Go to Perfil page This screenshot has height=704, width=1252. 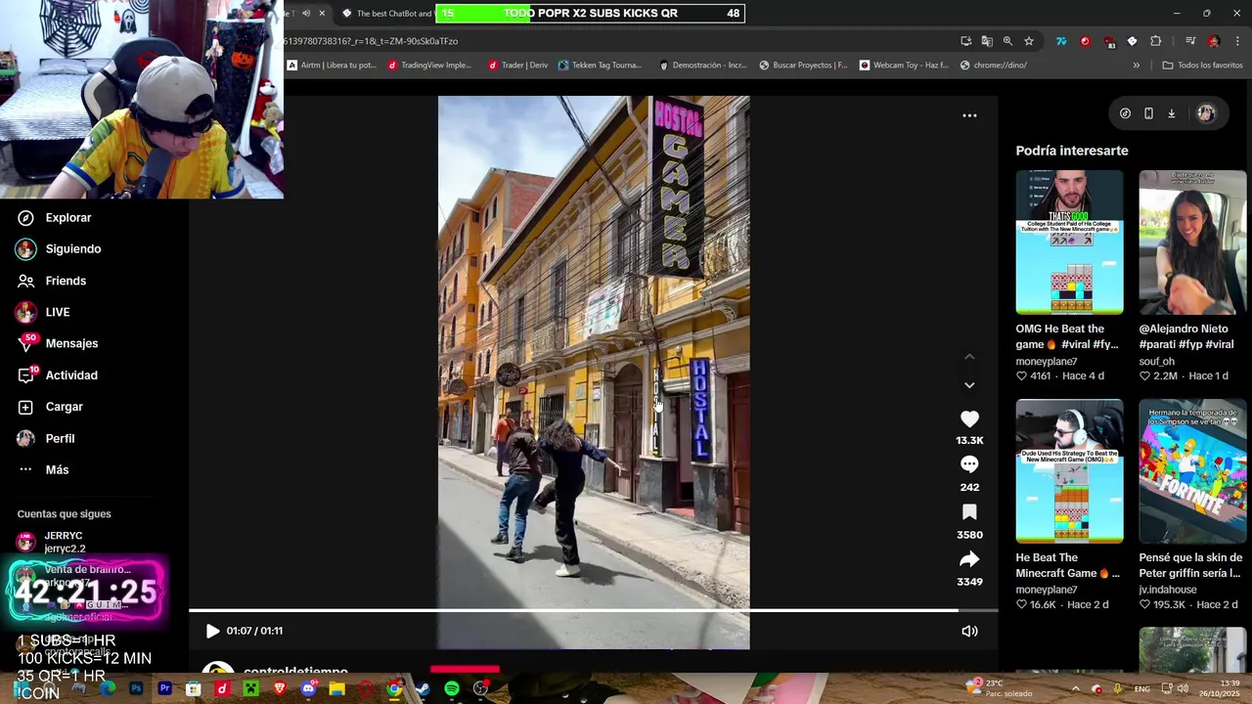(x=46, y=438)
